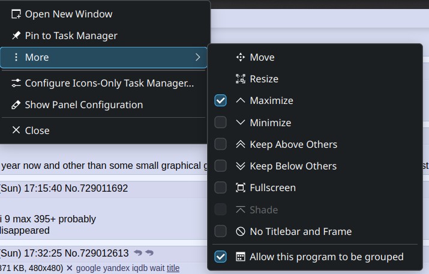Click the first reply arrow icon after No.729012613

point(138,252)
